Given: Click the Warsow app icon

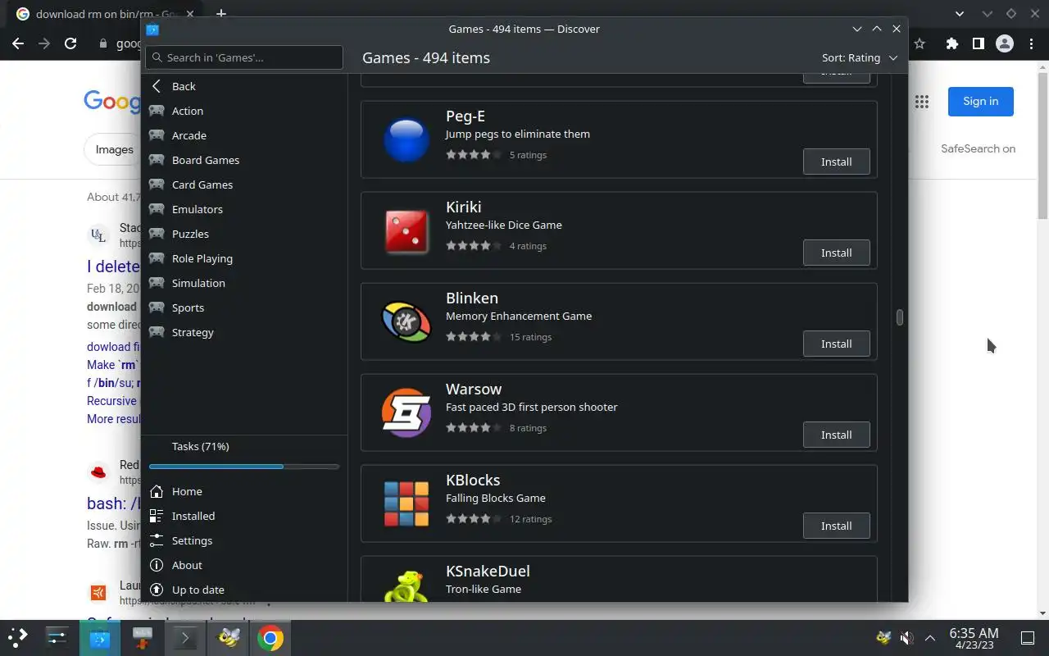Looking at the screenshot, I should click(x=406, y=412).
